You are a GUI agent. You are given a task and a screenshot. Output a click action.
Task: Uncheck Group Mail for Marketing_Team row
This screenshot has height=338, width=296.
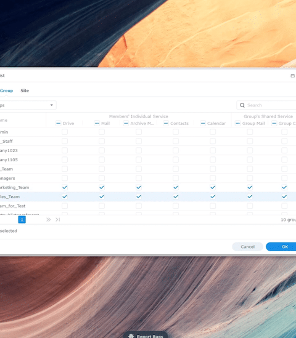click(250, 187)
